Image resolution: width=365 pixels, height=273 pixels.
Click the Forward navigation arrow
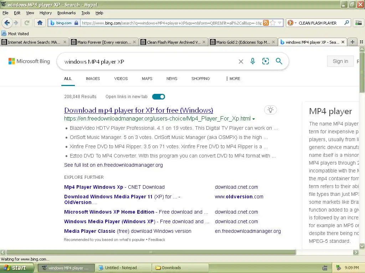point(16,23)
